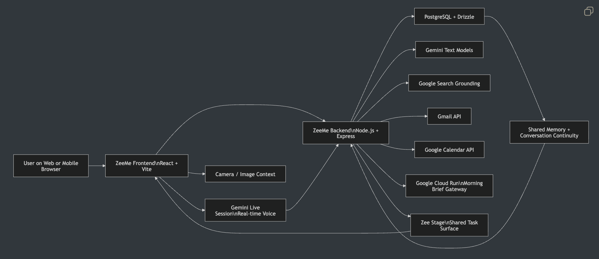The width and height of the screenshot is (599, 259).
Task: Select the Gemini Live Session Real-time Voice node
Action: pyautogui.click(x=245, y=210)
